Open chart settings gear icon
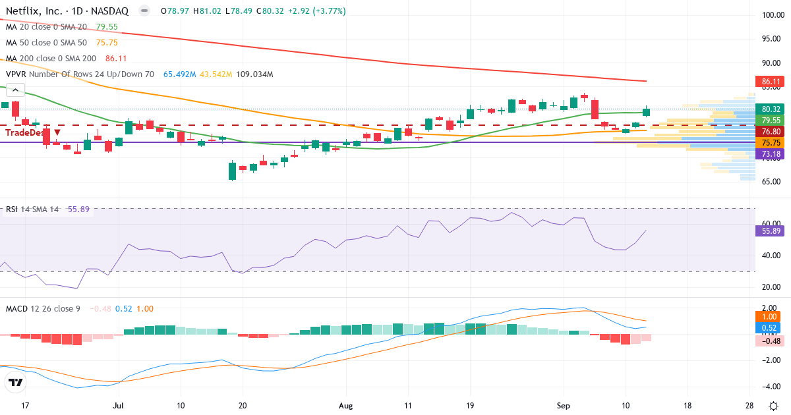Screen dimensions: 791x415 point(772,405)
